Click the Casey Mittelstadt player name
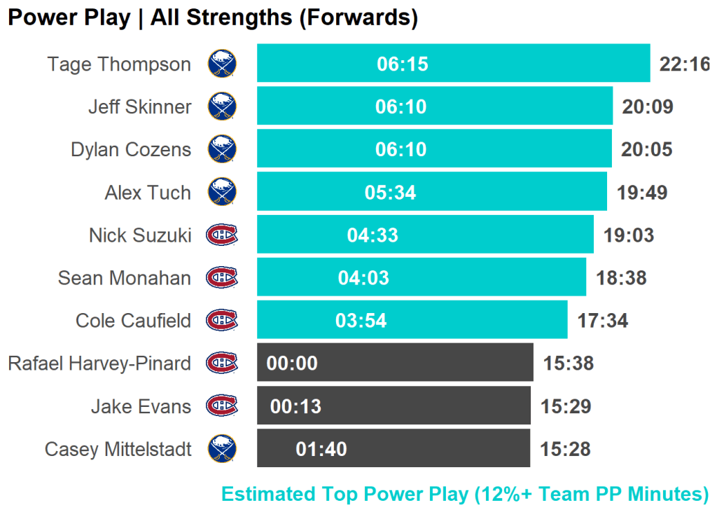This screenshot has height=512, width=717. [118, 449]
